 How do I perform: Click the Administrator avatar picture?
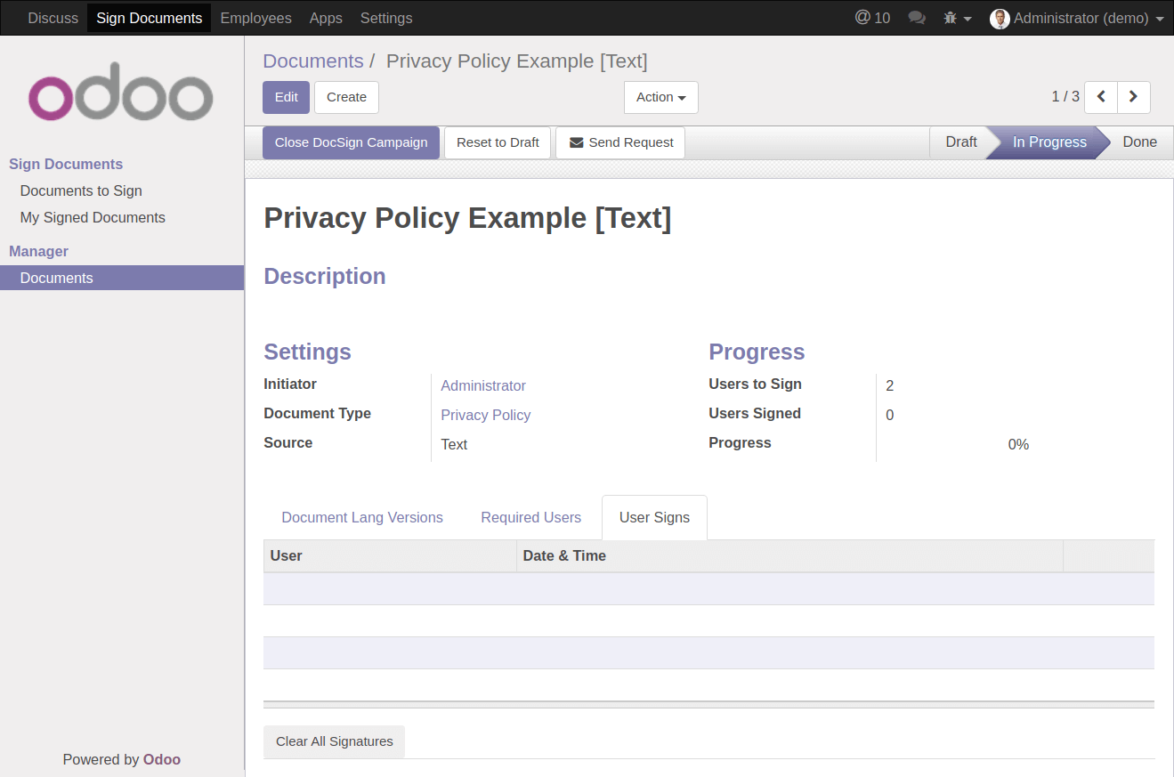pos(1000,19)
